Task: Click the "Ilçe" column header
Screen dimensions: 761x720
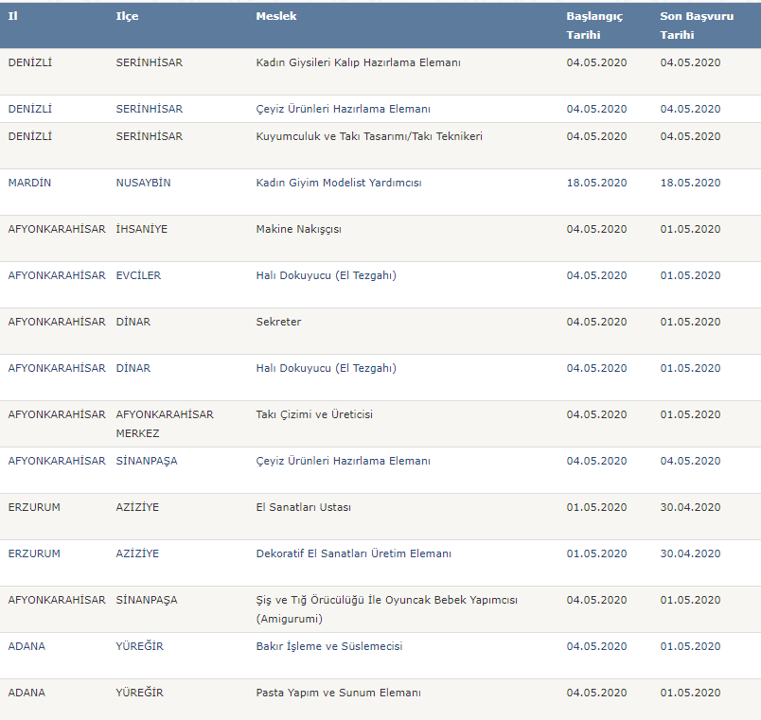Action: [127, 16]
